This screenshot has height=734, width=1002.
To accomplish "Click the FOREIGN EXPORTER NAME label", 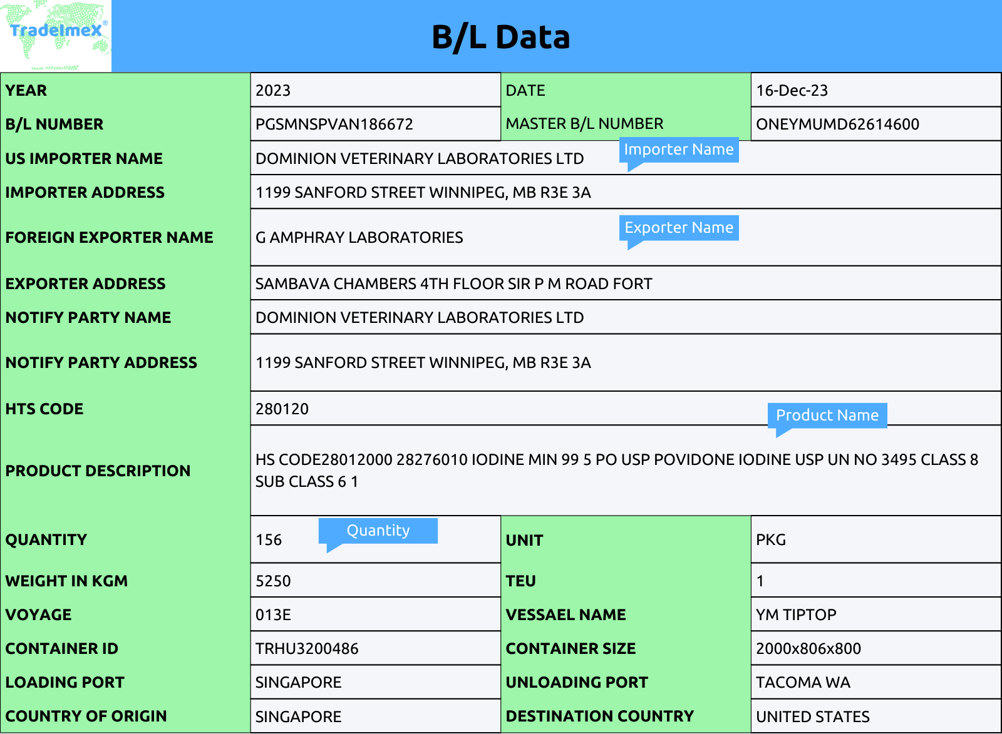I will [x=110, y=238].
